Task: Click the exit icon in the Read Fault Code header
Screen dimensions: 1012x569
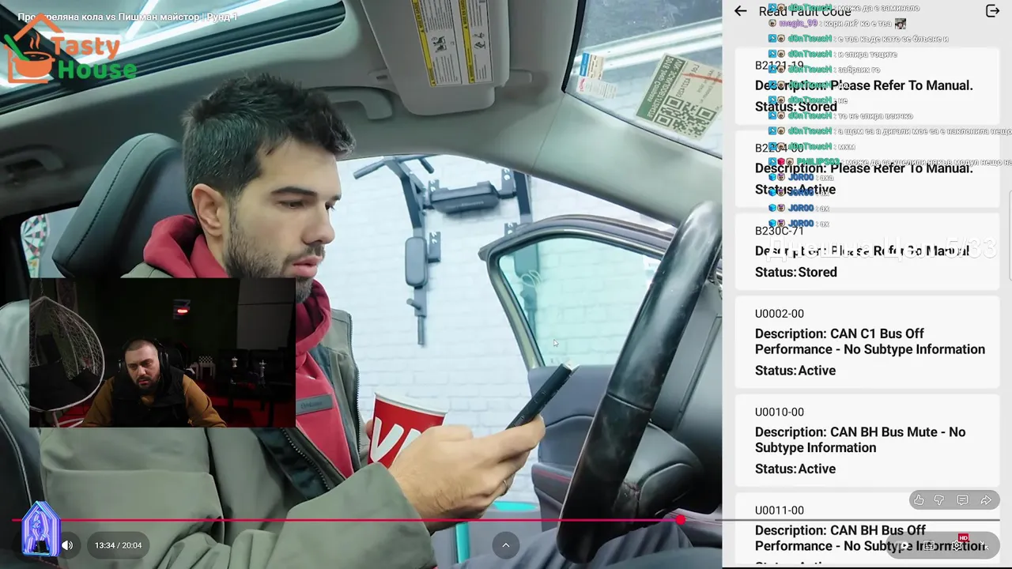Action: point(992,11)
